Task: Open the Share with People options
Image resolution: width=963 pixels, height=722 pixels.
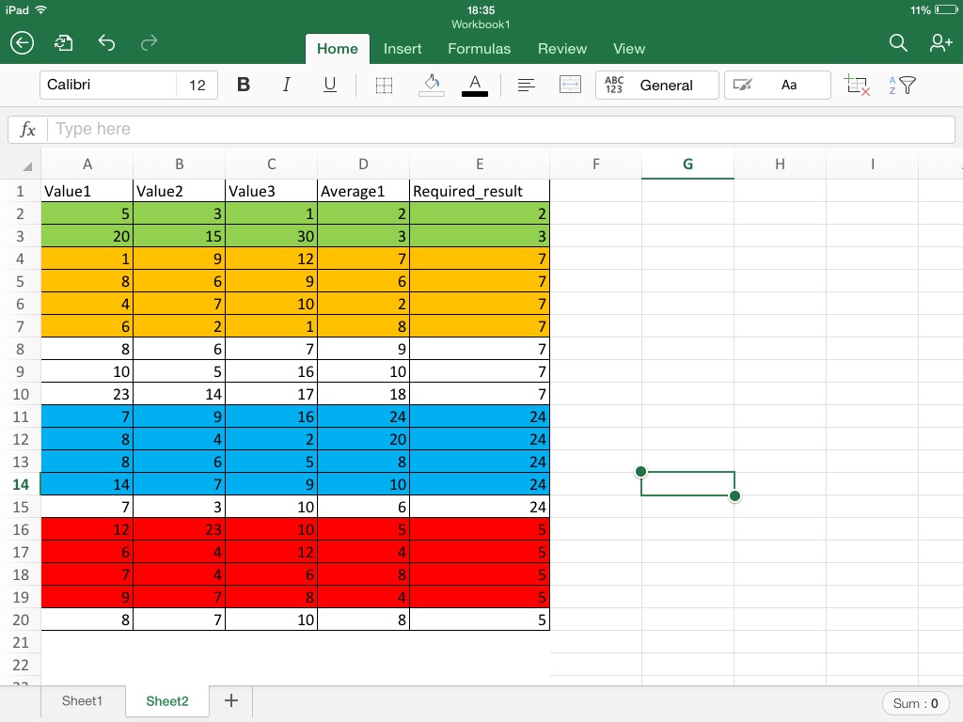Action: coord(940,42)
